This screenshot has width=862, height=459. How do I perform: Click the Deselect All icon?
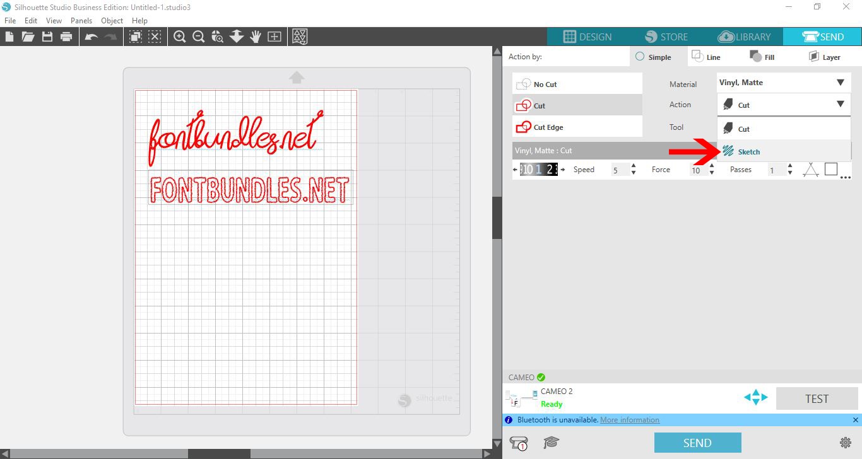[x=155, y=37]
